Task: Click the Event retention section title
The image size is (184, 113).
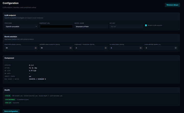Action: [11, 37]
